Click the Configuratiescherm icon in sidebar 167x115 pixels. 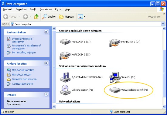click(9, 84)
